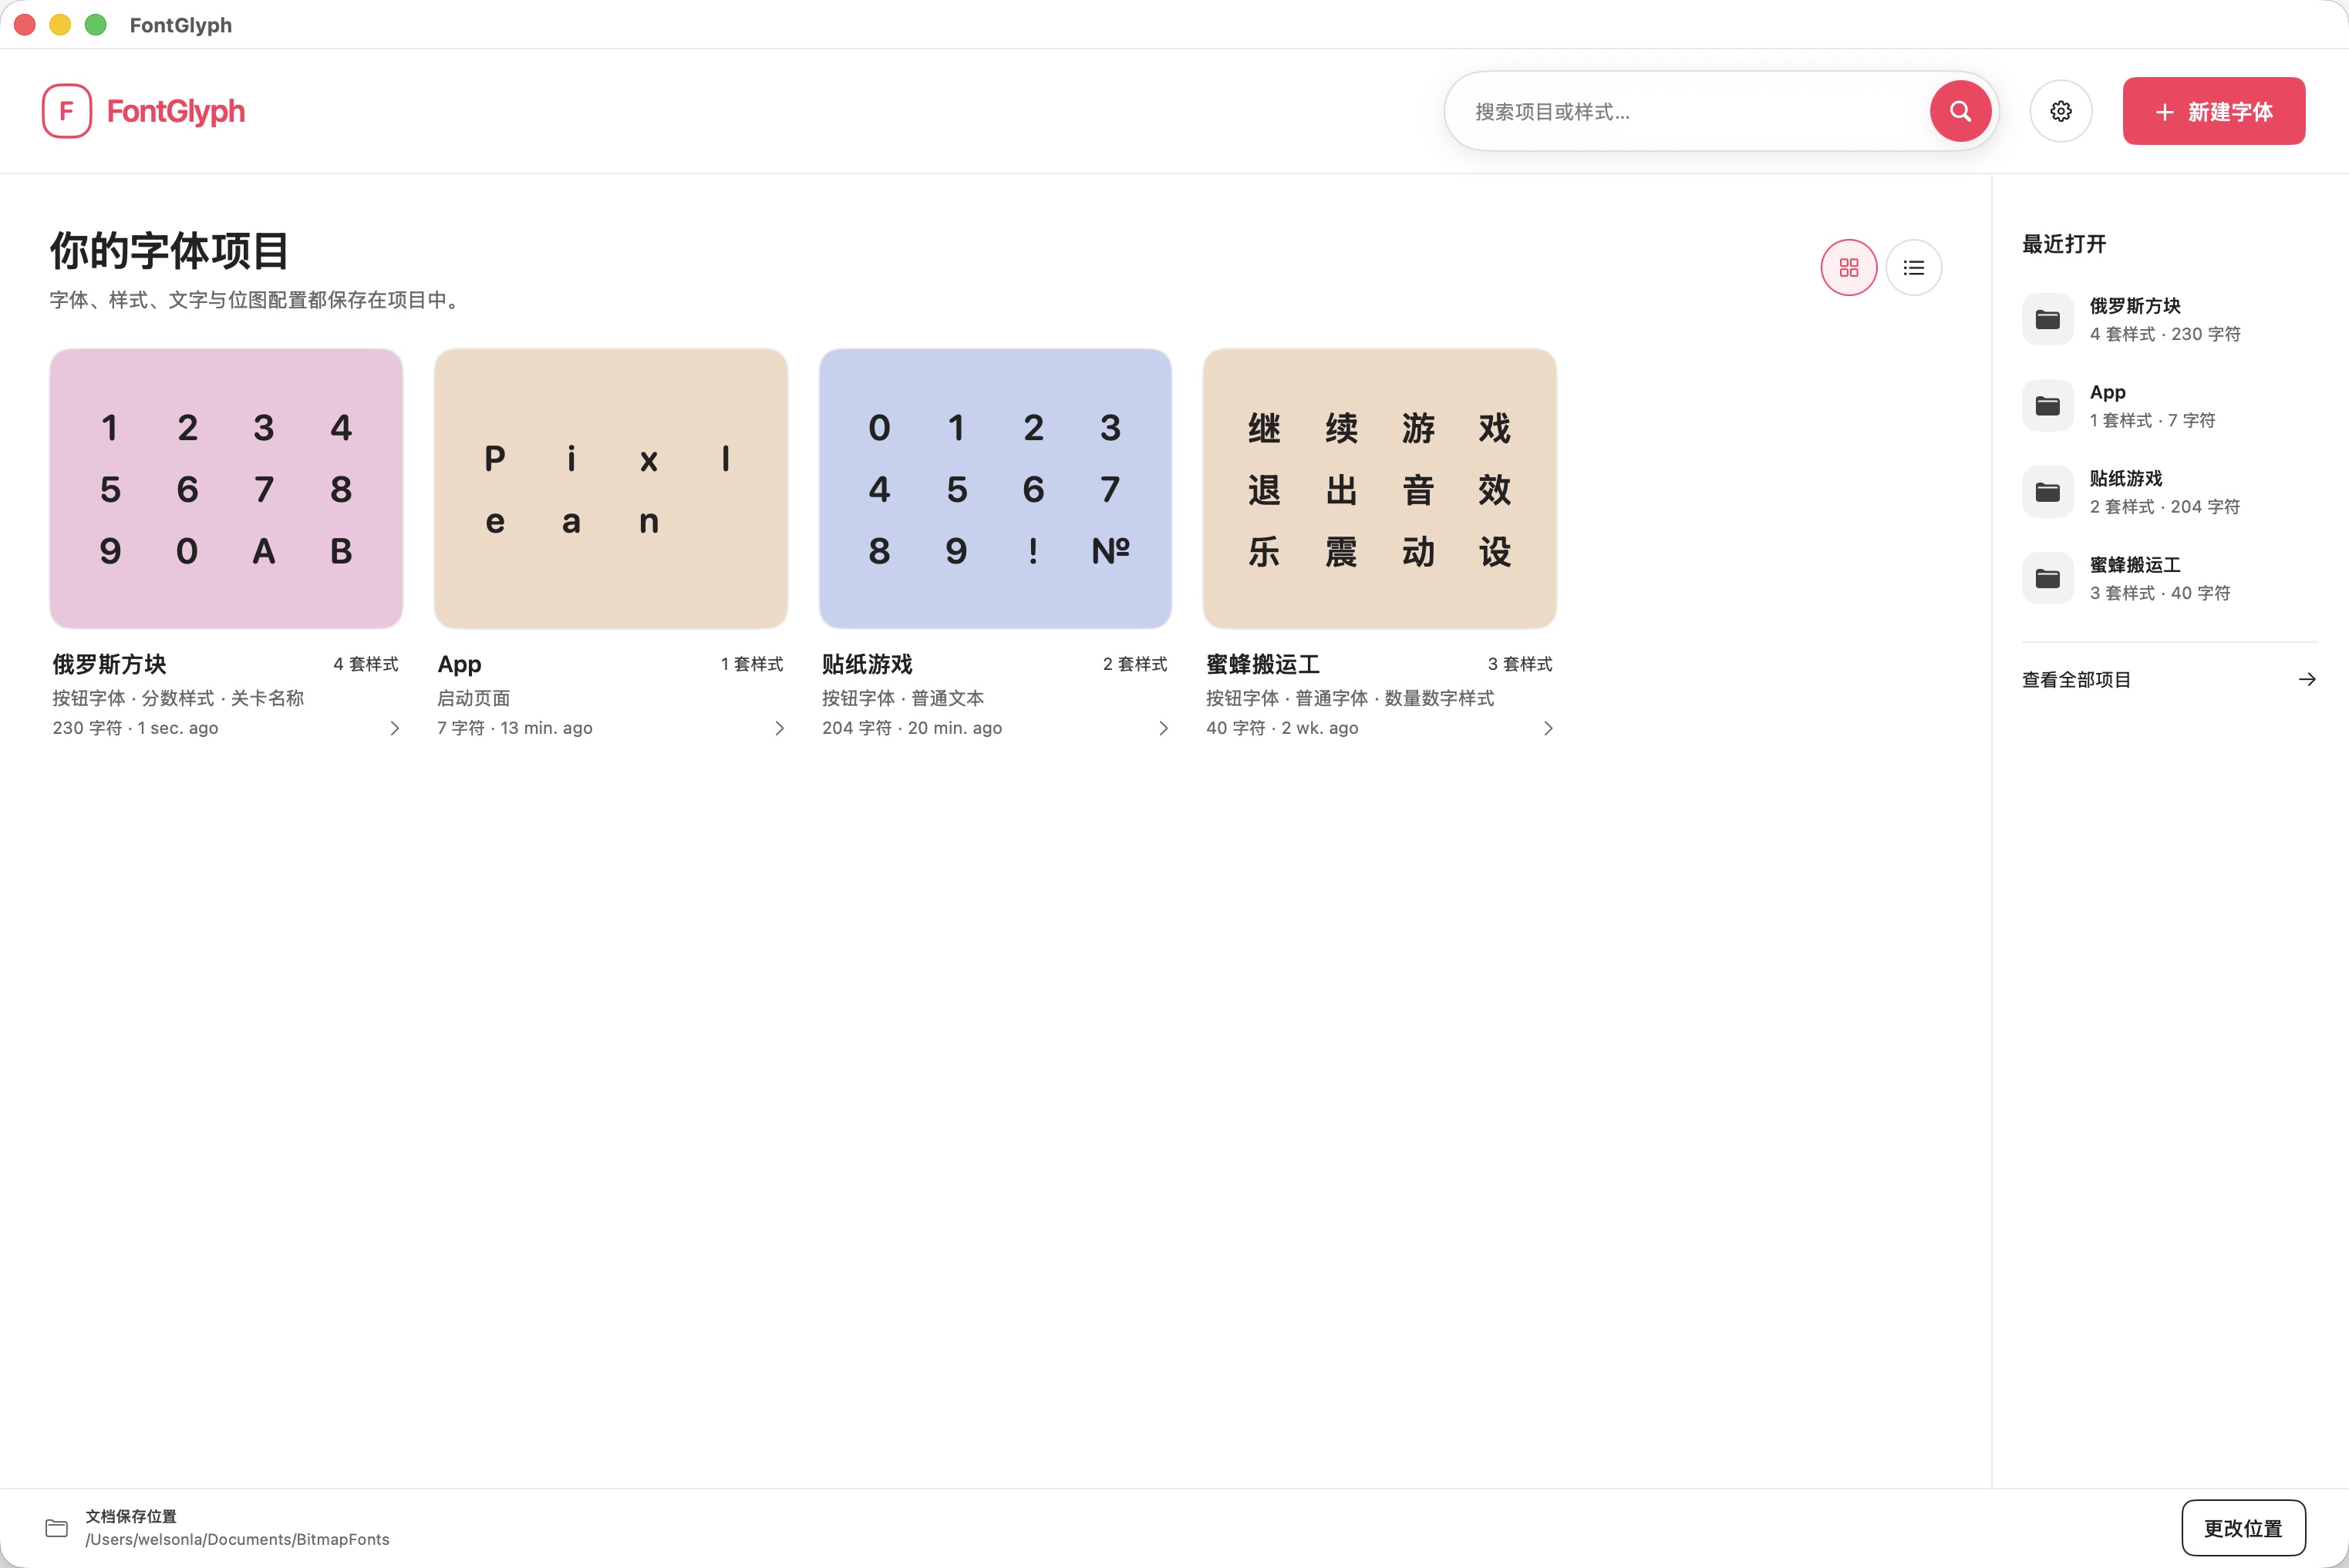2349x1568 pixels.
Task: Click the arrow next to 查看全部项目
Action: tap(2307, 680)
